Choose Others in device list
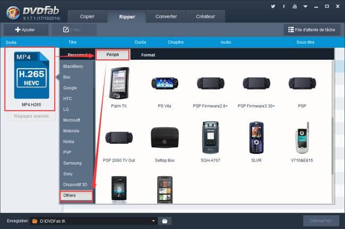Screen dimensions: 345x229 pyautogui.click(x=76, y=196)
